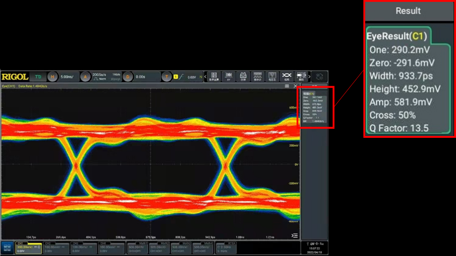Enable the CH2 channel tab
This screenshot has height=256, width=456.
pos(56,248)
